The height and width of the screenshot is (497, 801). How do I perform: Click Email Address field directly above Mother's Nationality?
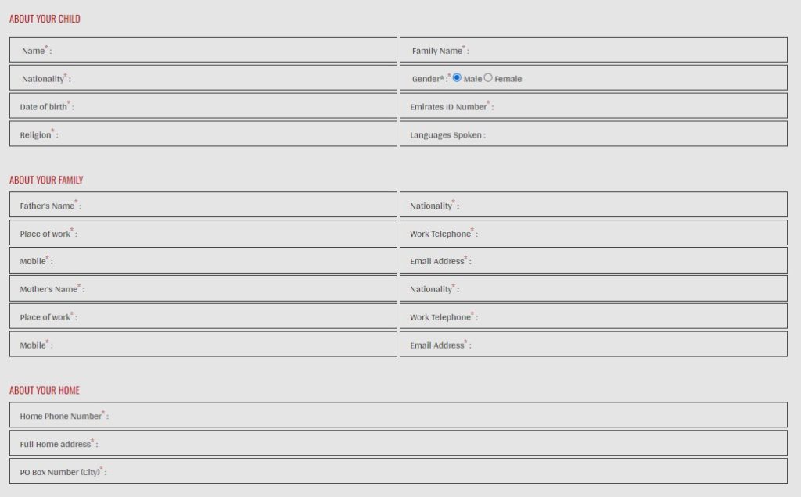(x=626, y=261)
